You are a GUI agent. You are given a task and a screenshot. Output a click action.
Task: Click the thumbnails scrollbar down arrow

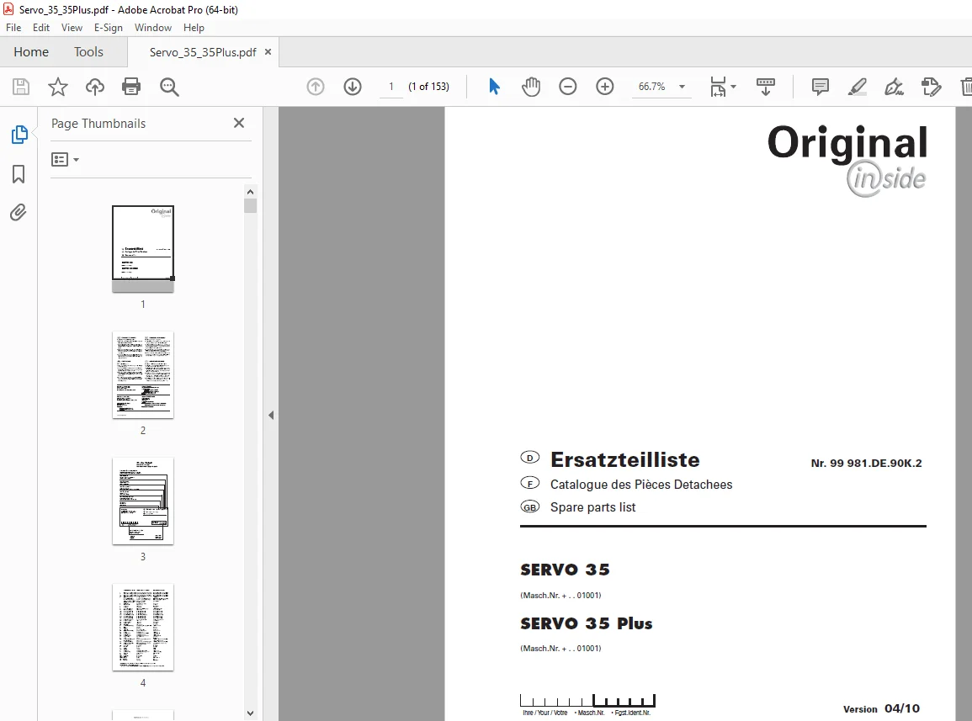pyautogui.click(x=251, y=713)
